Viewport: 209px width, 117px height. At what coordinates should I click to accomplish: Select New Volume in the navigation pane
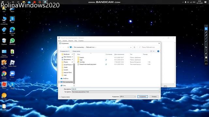[x=67, y=57]
